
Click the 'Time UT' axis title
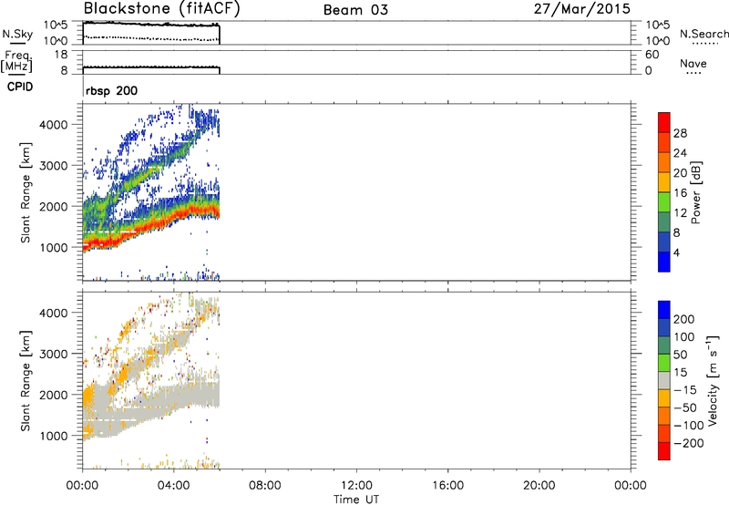[356, 500]
